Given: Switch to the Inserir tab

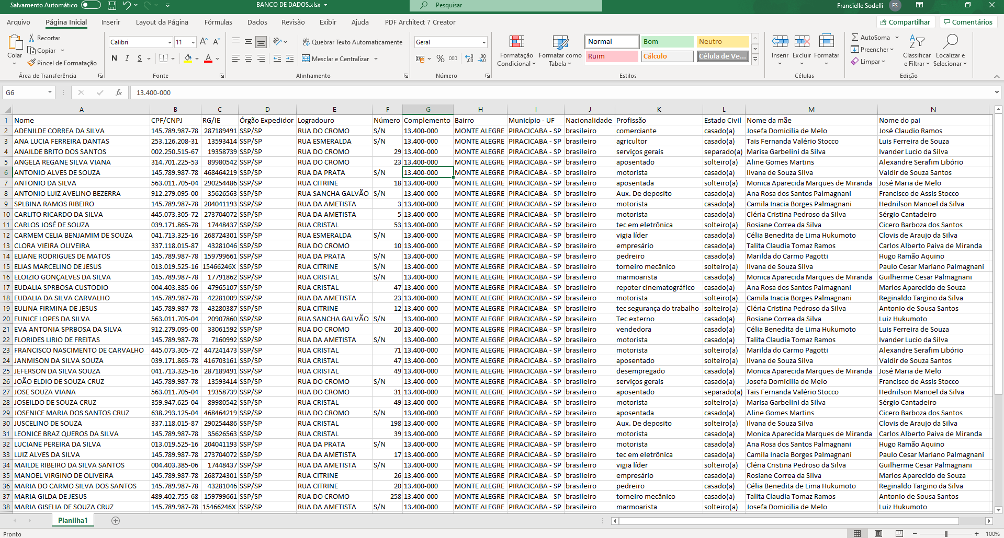Looking at the screenshot, I should (110, 22).
